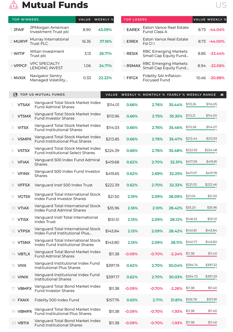Select the FXAIX Fidelity 500 Index row

click(x=117, y=300)
